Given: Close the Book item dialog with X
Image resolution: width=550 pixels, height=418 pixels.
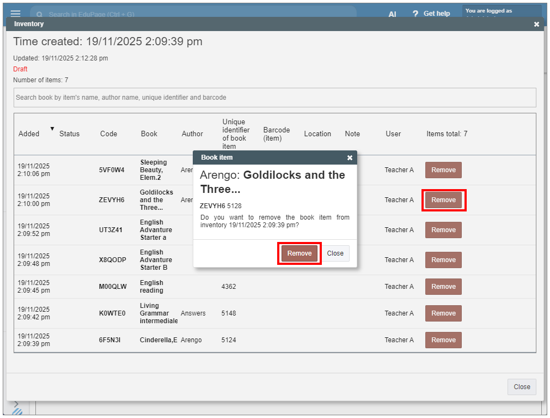Looking at the screenshot, I should [x=350, y=157].
